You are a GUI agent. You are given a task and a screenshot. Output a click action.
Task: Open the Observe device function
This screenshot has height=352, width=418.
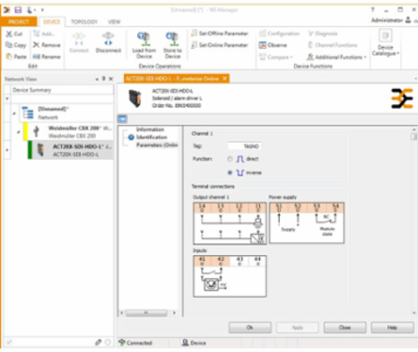(272, 45)
